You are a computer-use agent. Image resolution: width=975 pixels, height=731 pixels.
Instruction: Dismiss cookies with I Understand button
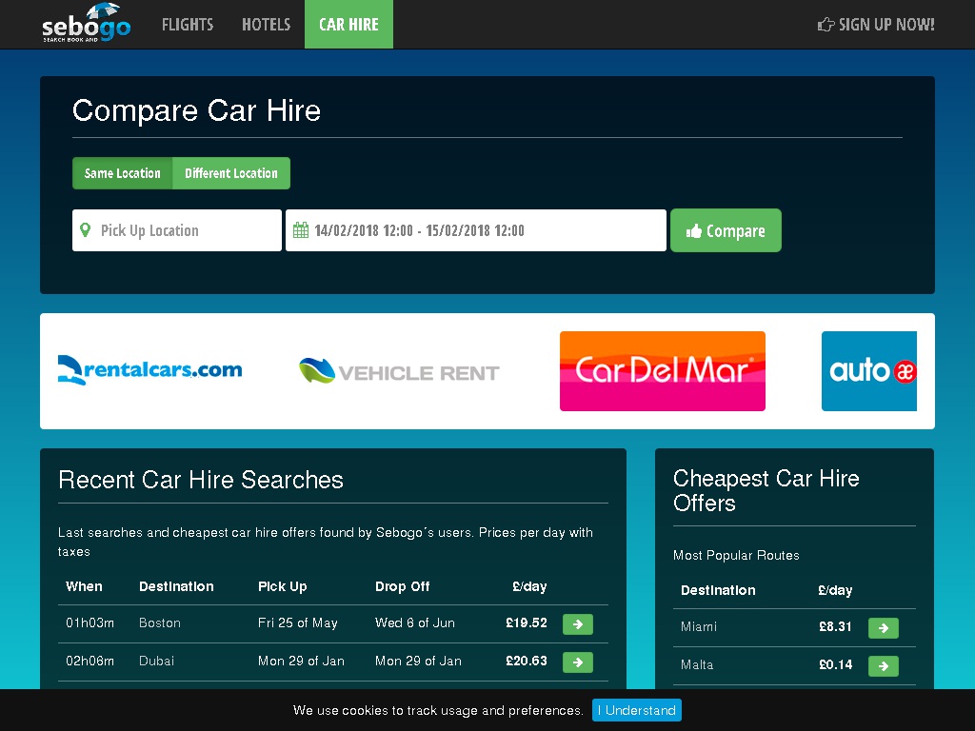click(x=636, y=710)
